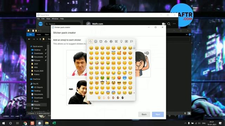Image resolution: width=225 pixels, height=126 pixels.
Task: Pick the cowboy hat face emoji
Action: pyautogui.click(x=102, y=83)
